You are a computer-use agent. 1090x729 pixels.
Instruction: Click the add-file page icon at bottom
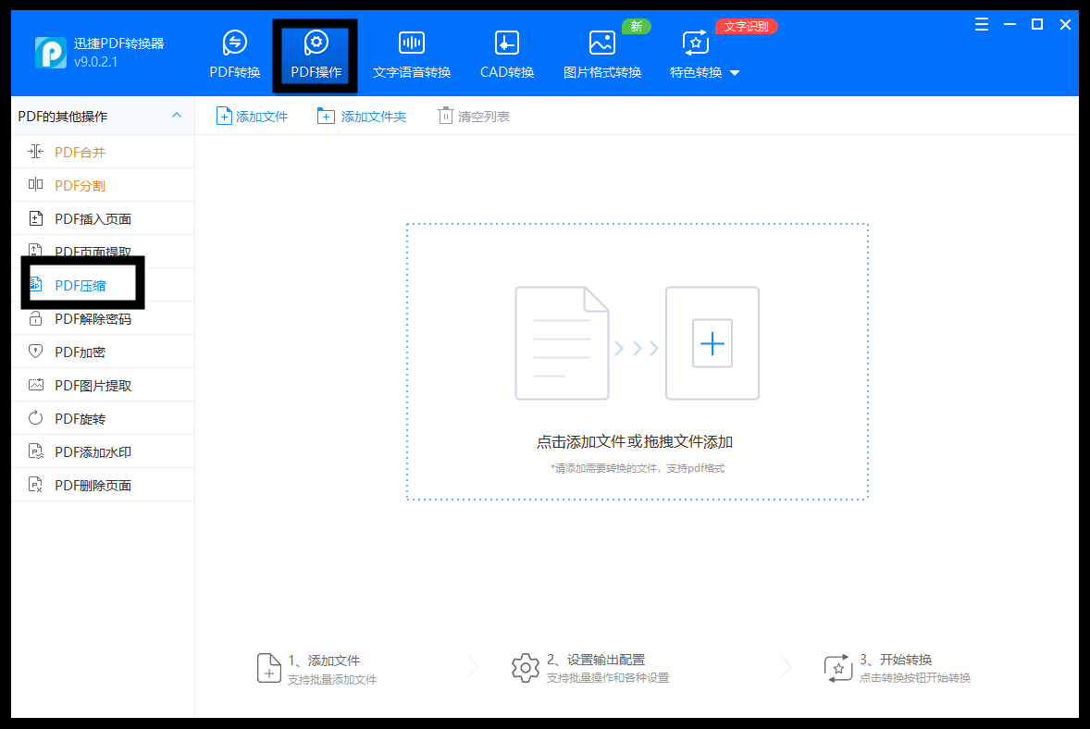coord(268,668)
